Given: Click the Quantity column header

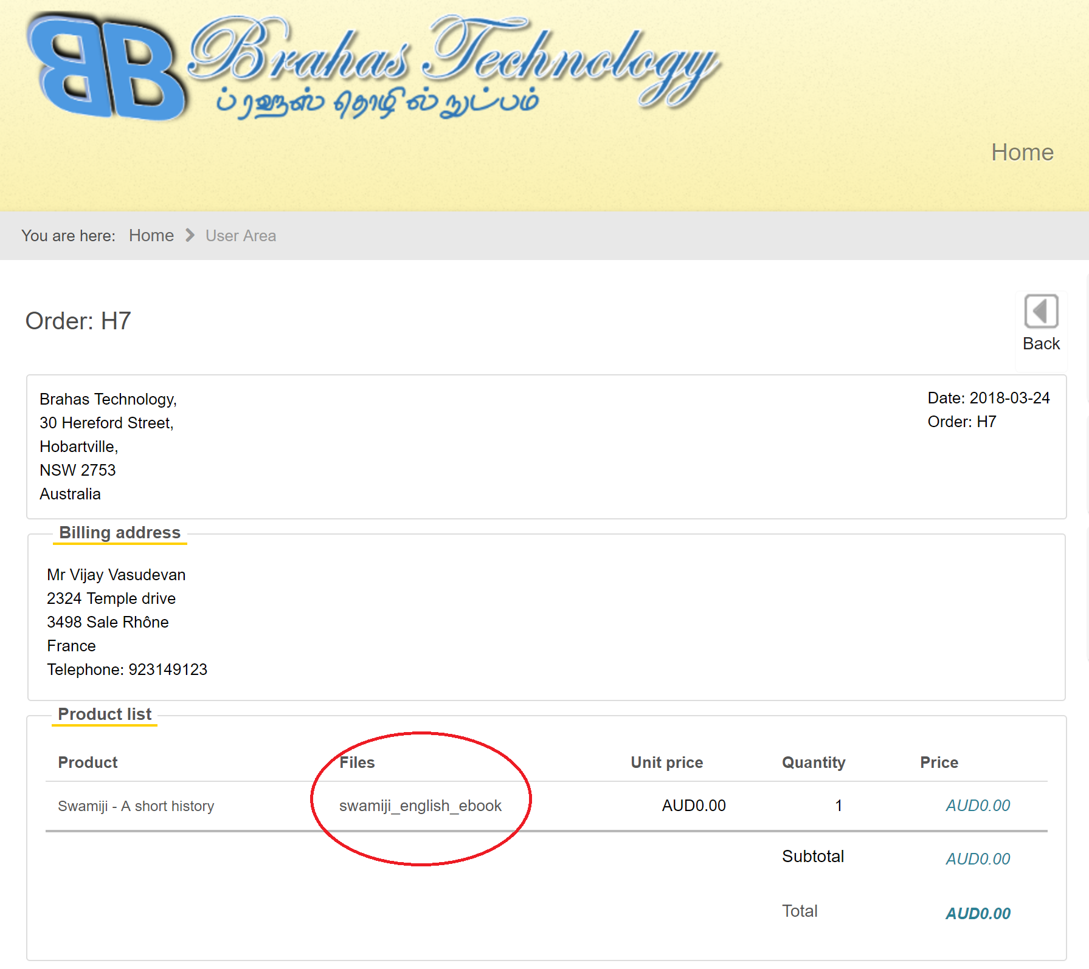Looking at the screenshot, I should [x=813, y=762].
